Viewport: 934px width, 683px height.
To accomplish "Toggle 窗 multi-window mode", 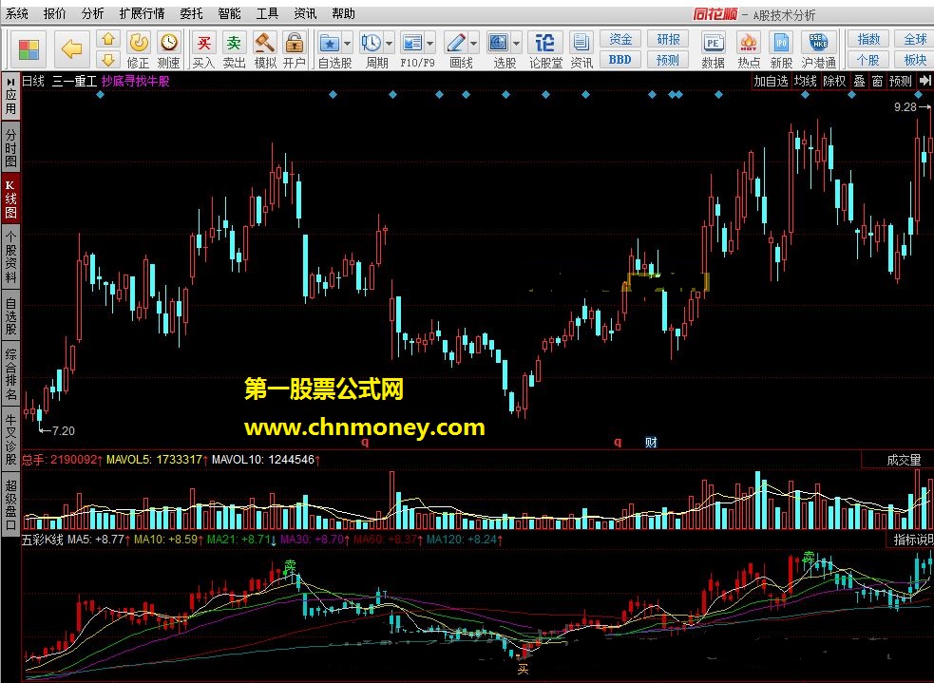I will [x=877, y=81].
